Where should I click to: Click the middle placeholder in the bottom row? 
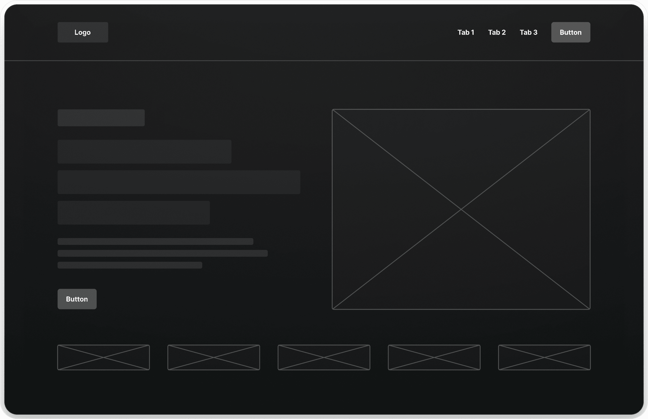324,357
